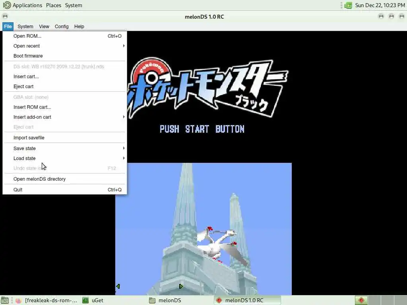Click the window menu icon at title bar left

5,17
